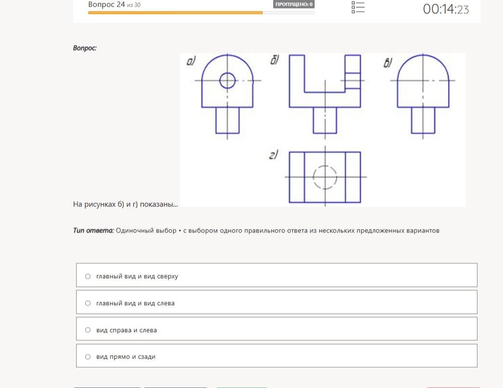Select radio 'вид справа и слева'
The width and height of the screenshot is (503, 388).
[x=88, y=330]
